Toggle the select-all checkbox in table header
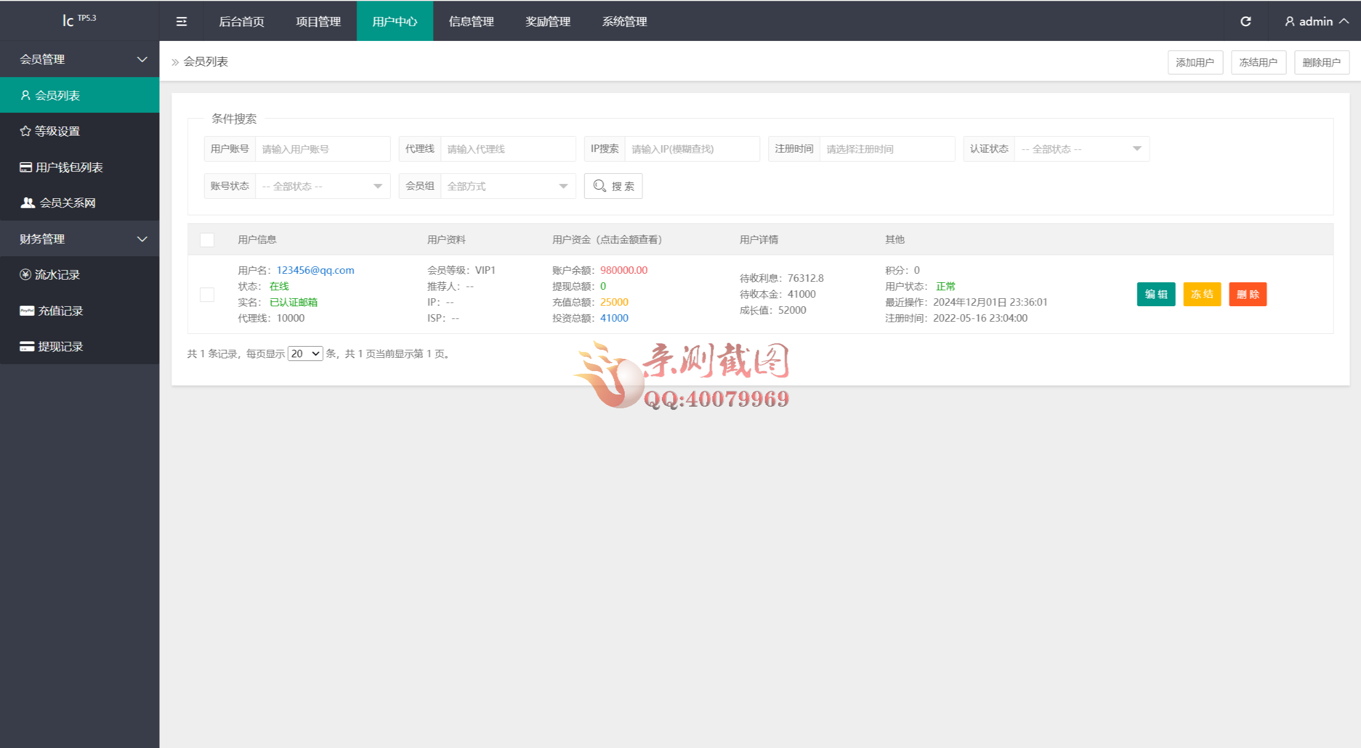Screen dimensions: 1361x748 click(207, 240)
